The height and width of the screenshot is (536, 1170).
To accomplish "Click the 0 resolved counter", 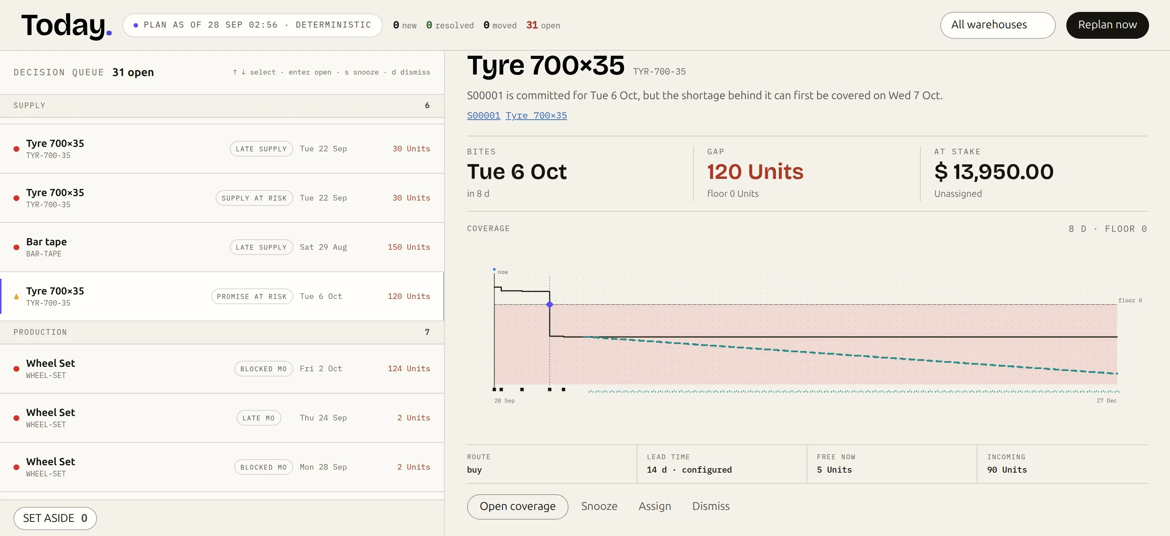I will click(x=450, y=25).
